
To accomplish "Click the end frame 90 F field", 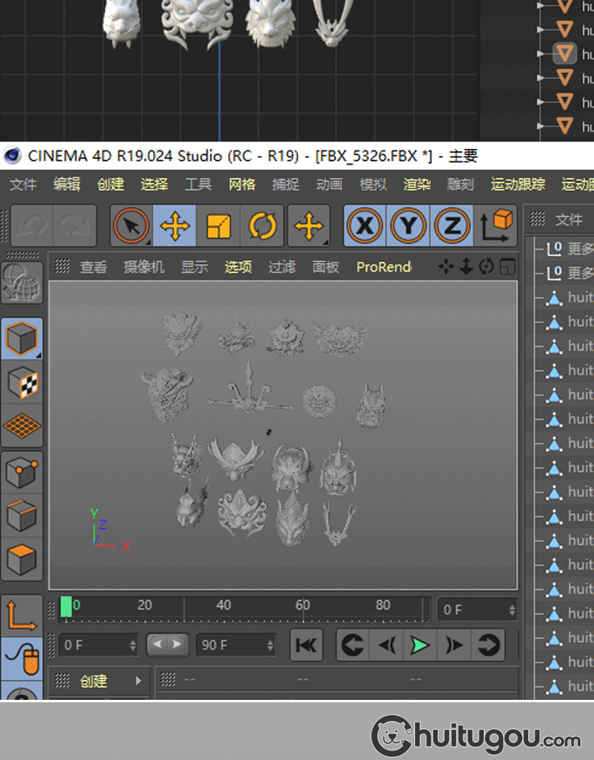I will click(x=236, y=645).
